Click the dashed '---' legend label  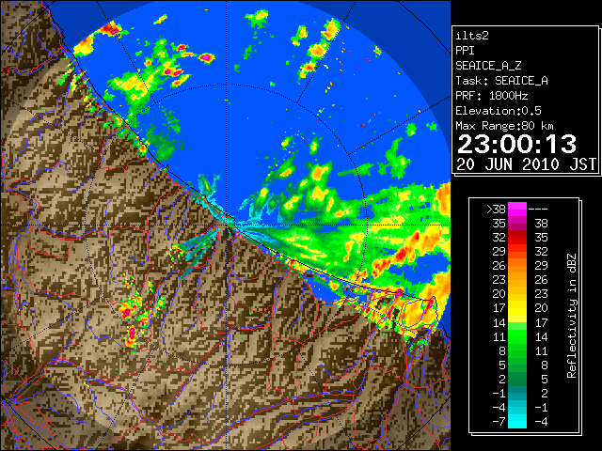click(538, 210)
